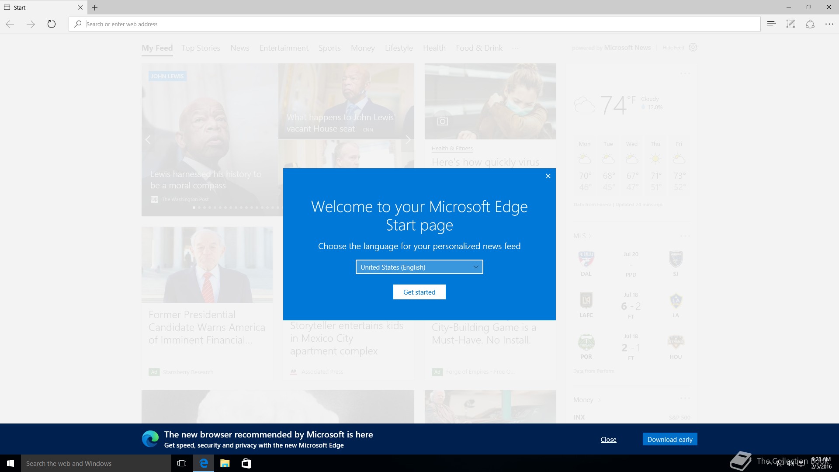The image size is (839, 472).
Task: Select the Sports feed tab
Action: 329,48
